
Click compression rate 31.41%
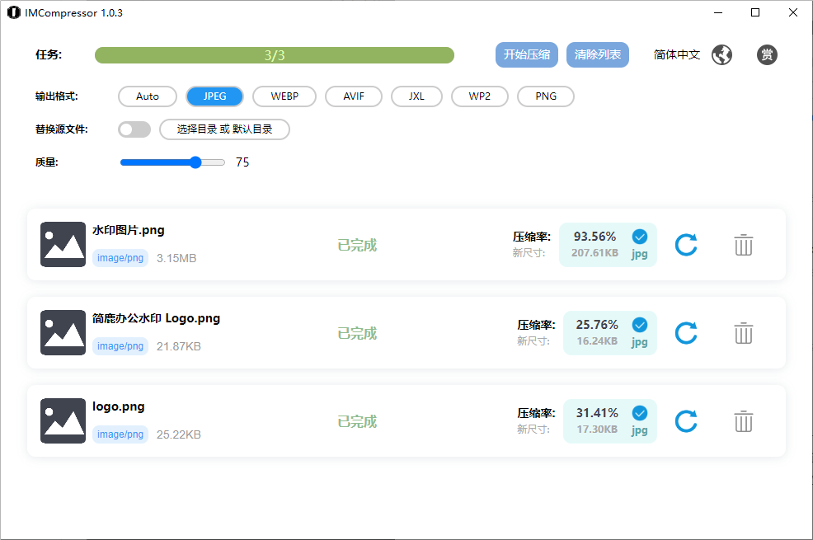tap(597, 413)
